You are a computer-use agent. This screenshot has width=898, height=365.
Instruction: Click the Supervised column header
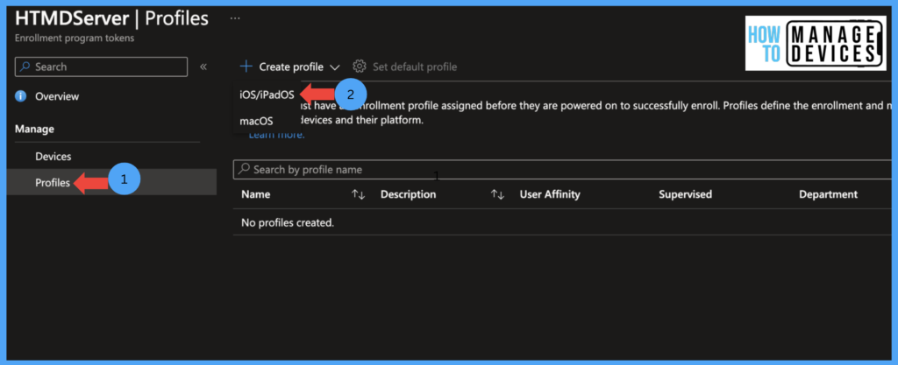[686, 194]
